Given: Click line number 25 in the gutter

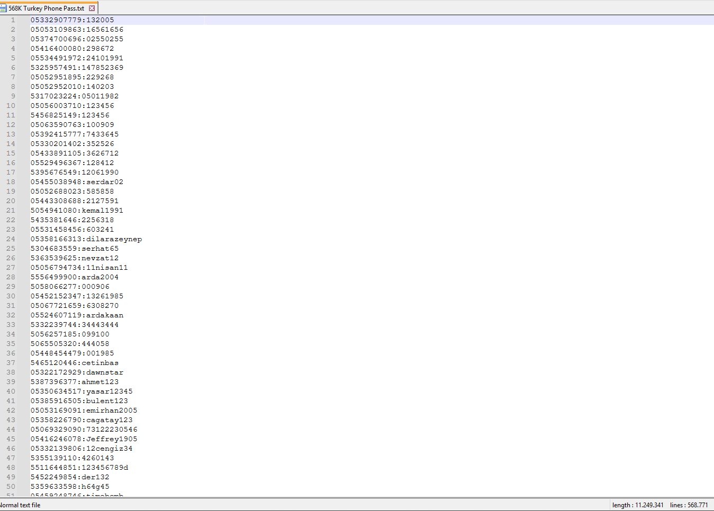Looking at the screenshot, I should pos(11,249).
